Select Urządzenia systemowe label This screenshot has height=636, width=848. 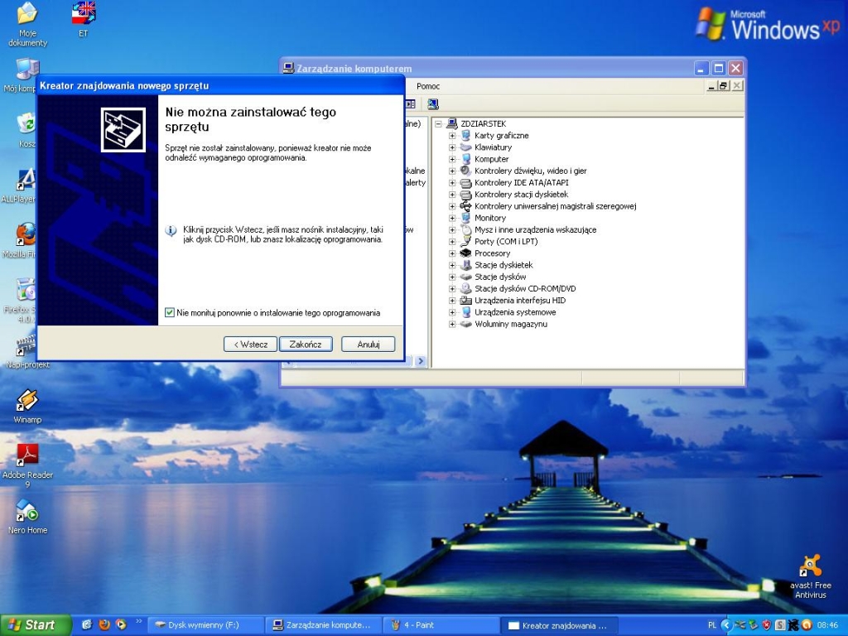(x=515, y=312)
